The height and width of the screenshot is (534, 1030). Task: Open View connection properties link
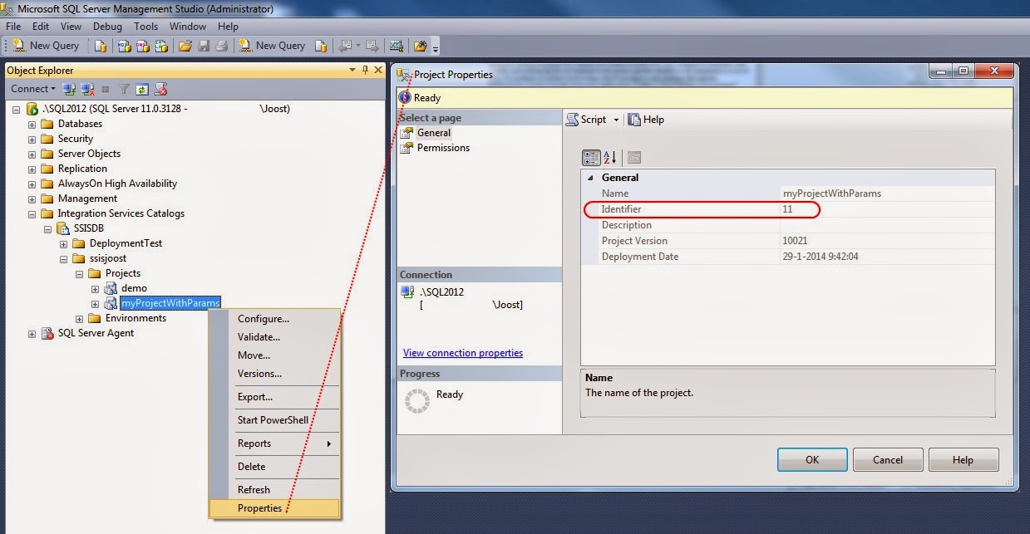tap(463, 353)
